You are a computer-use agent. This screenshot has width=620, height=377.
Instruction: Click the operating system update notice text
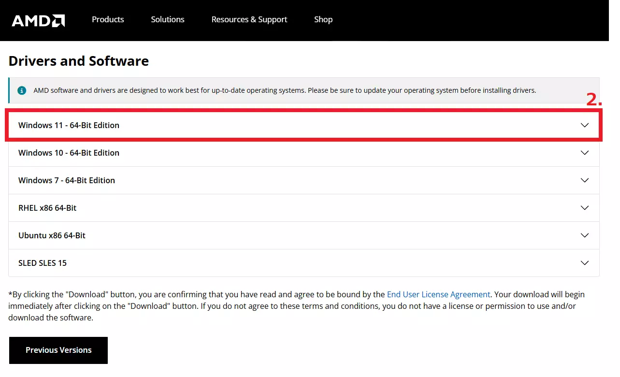point(285,90)
